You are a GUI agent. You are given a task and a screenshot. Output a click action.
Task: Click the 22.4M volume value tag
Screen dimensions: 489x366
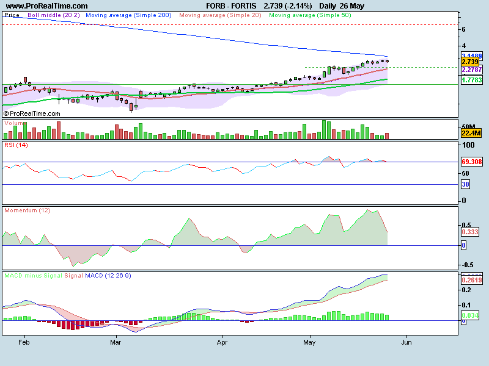(x=471, y=134)
